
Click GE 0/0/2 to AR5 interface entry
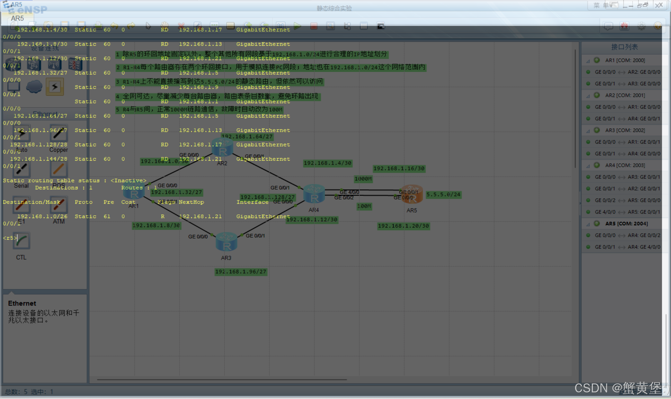627,200
